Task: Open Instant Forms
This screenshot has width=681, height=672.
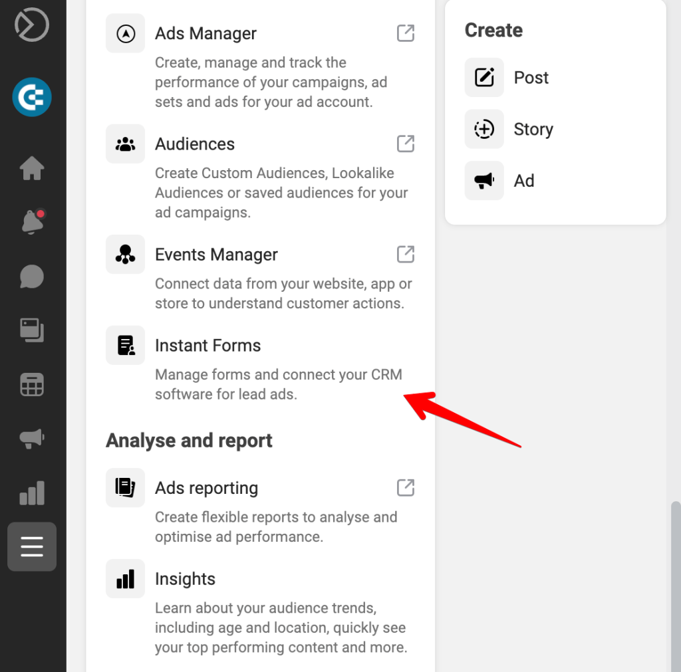Action: pyautogui.click(x=207, y=345)
